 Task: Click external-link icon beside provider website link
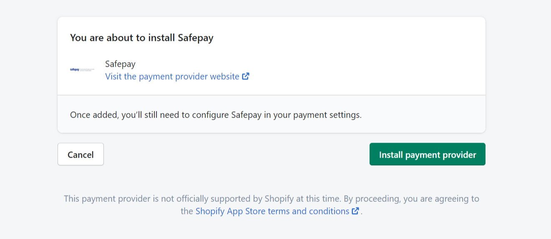coord(246,76)
